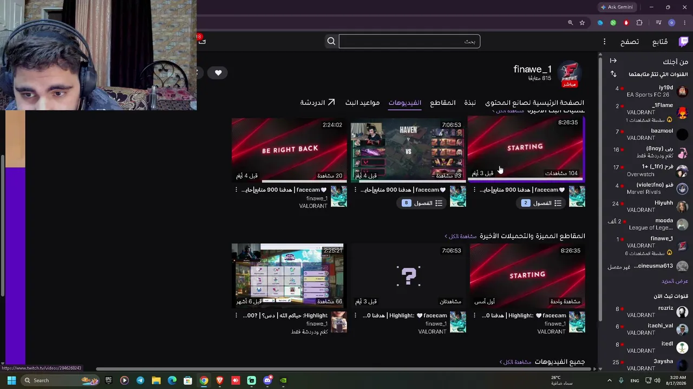The width and height of the screenshot is (693, 389).
Task: Click the page vertical scrollbar
Action: 599,189
